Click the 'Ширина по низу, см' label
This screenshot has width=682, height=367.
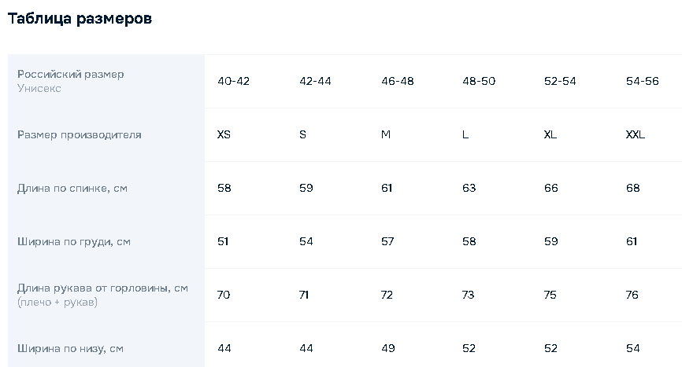(x=70, y=348)
